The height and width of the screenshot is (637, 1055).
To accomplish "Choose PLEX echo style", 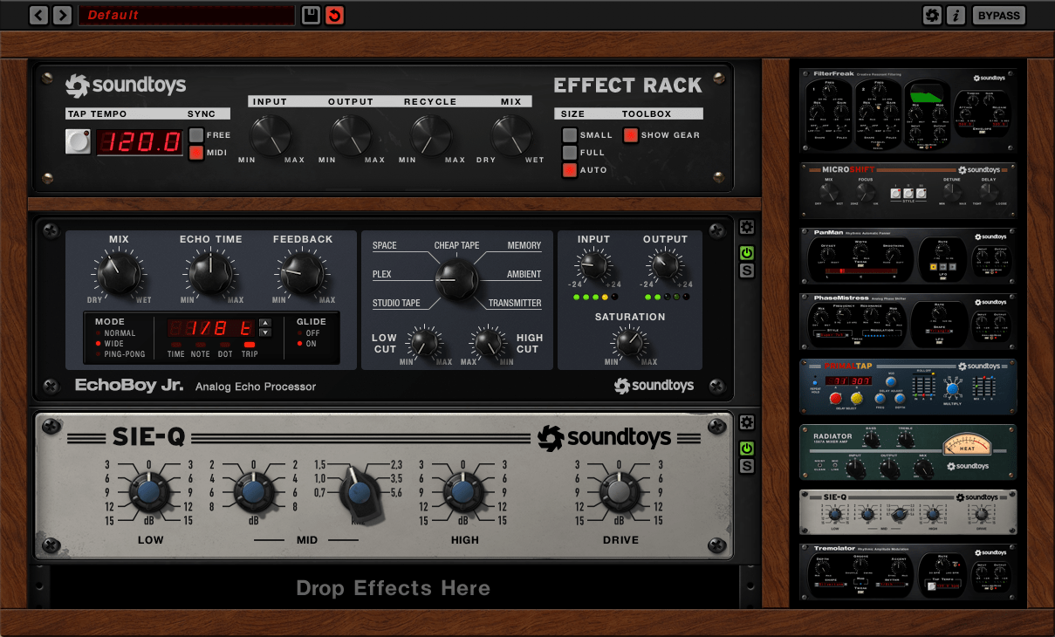I will coord(382,275).
